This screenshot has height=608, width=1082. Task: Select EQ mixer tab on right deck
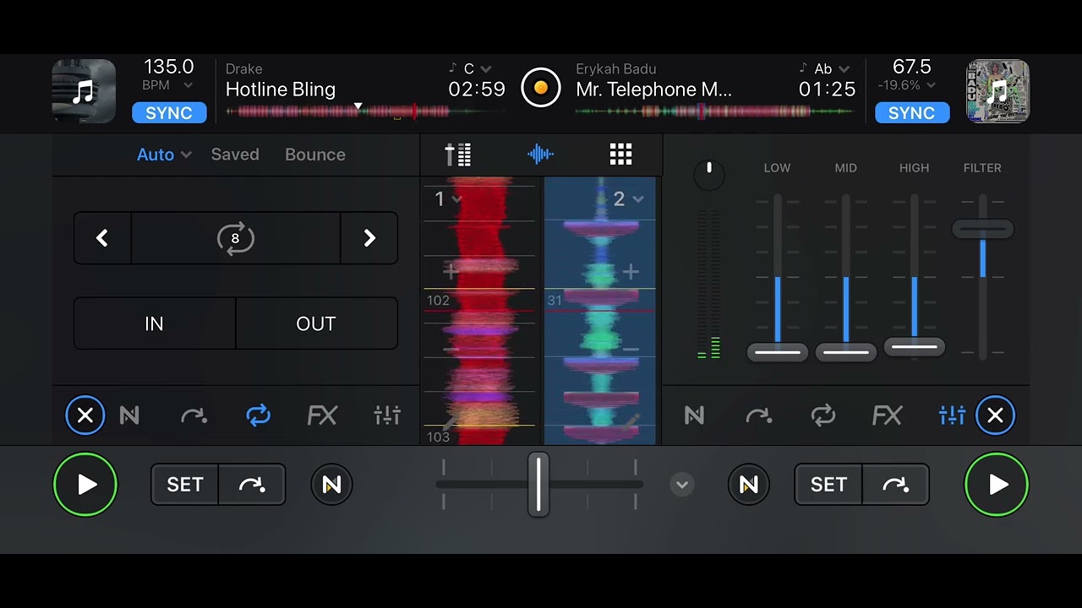[952, 415]
